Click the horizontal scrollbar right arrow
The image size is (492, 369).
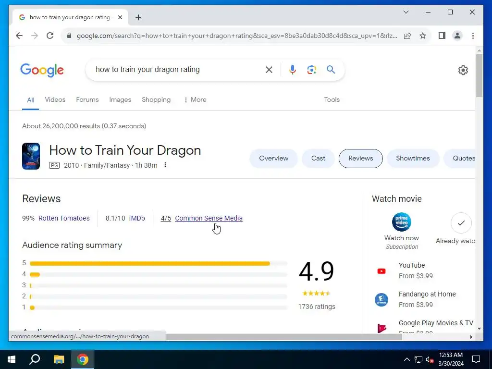click(471, 337)
